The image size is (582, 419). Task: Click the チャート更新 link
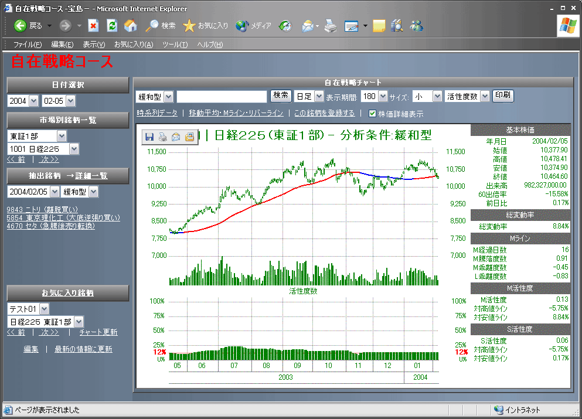click(x=98, y=332)
